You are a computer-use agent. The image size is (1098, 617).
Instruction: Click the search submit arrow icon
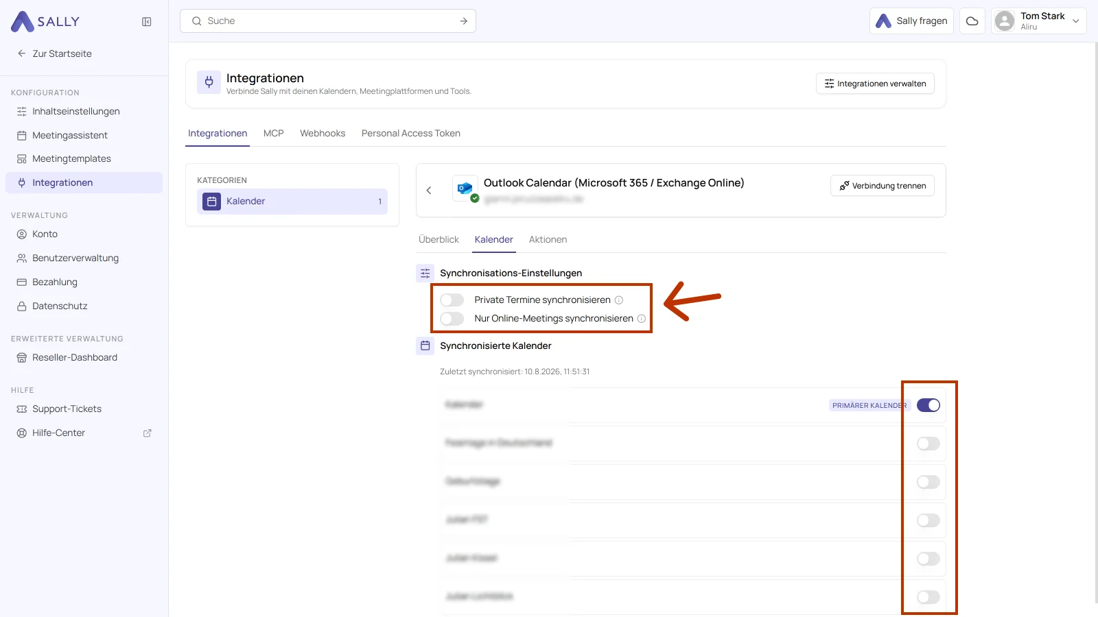coord(464,21)
